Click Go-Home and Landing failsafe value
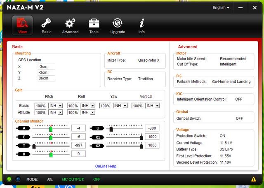The height and width of the screenshot is (188, 264). coord(231,81)
